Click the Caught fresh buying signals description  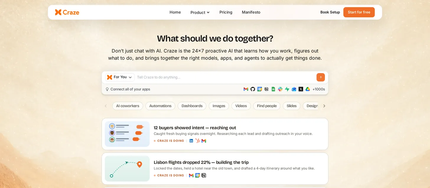[233, 134]
